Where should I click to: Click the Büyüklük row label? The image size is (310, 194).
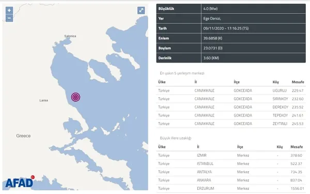point(166,9)
